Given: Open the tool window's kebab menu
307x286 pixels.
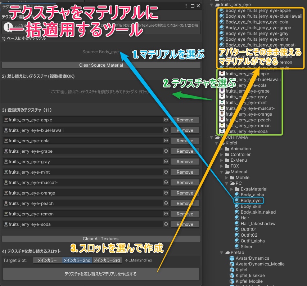Looking at the screenshot, I should coord(186,6).
